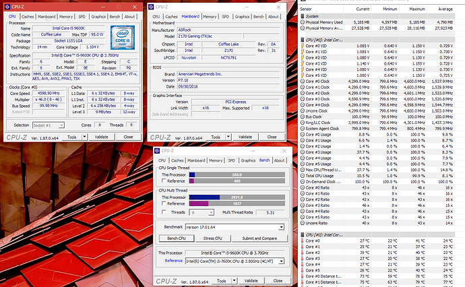The width and height of the screenshot is (465, 287).
Task: Click the Physical Memory Used sensor icon
Action: 303,22
